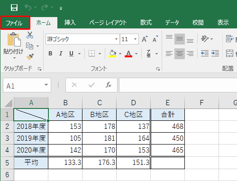Click the Enter checkmark formula button

[91, 85]
